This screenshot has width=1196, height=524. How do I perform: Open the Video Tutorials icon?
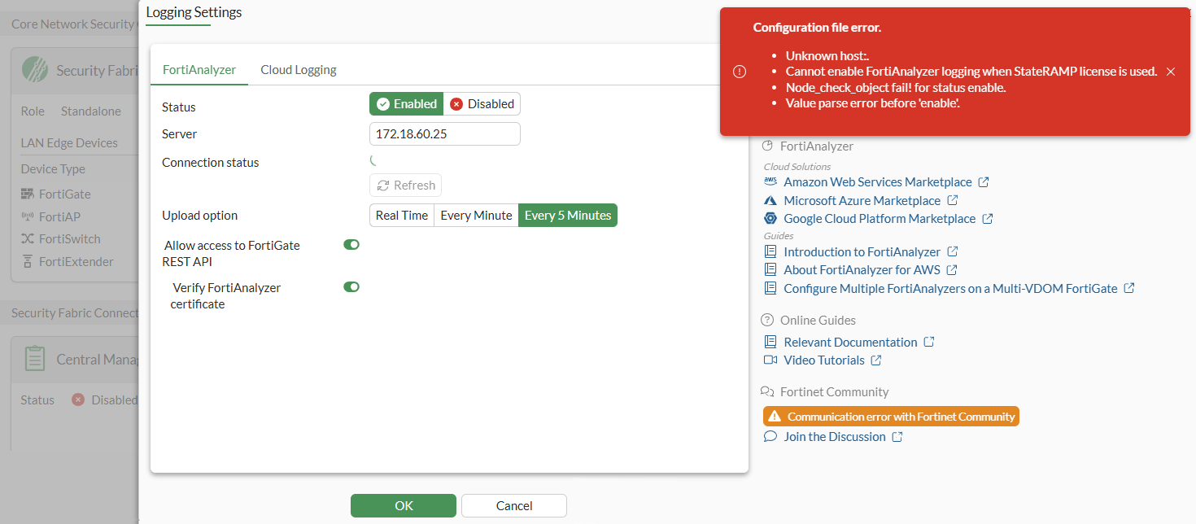pos(770,360)
